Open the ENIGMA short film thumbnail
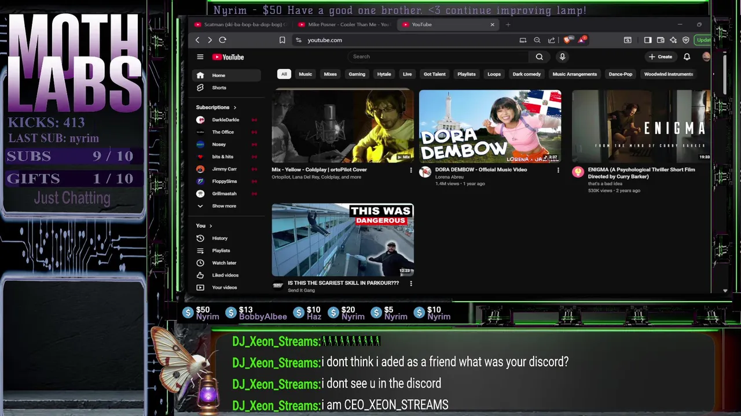This screenshot has height=416, width=741. (641, 126)
